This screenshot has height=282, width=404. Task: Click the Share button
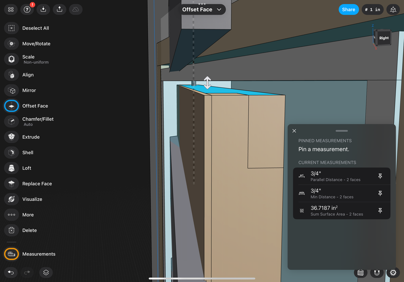pyautogui.click(x=348, y=9)
